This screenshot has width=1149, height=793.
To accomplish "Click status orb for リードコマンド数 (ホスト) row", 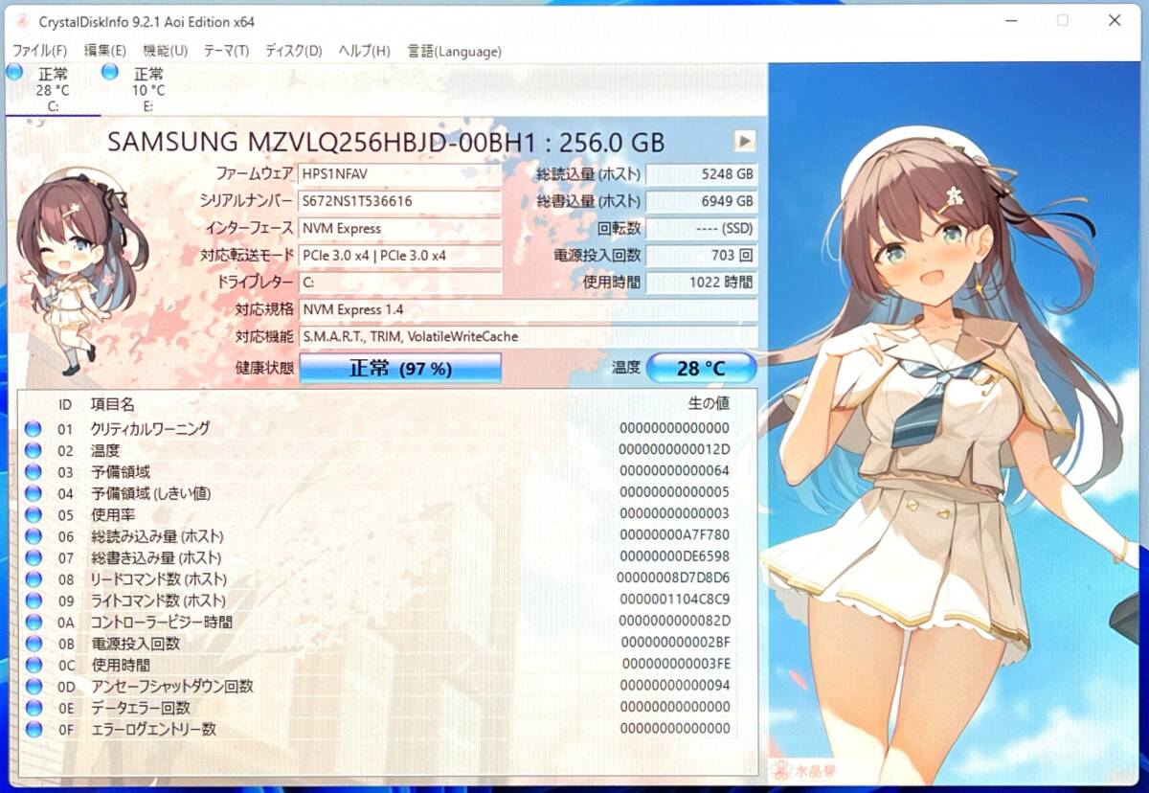I will [34, 579].
